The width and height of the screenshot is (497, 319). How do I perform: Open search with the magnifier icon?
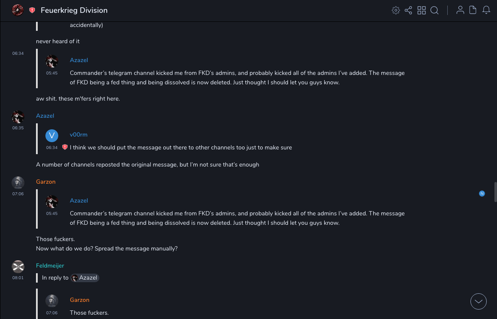(x=434, y=10)
